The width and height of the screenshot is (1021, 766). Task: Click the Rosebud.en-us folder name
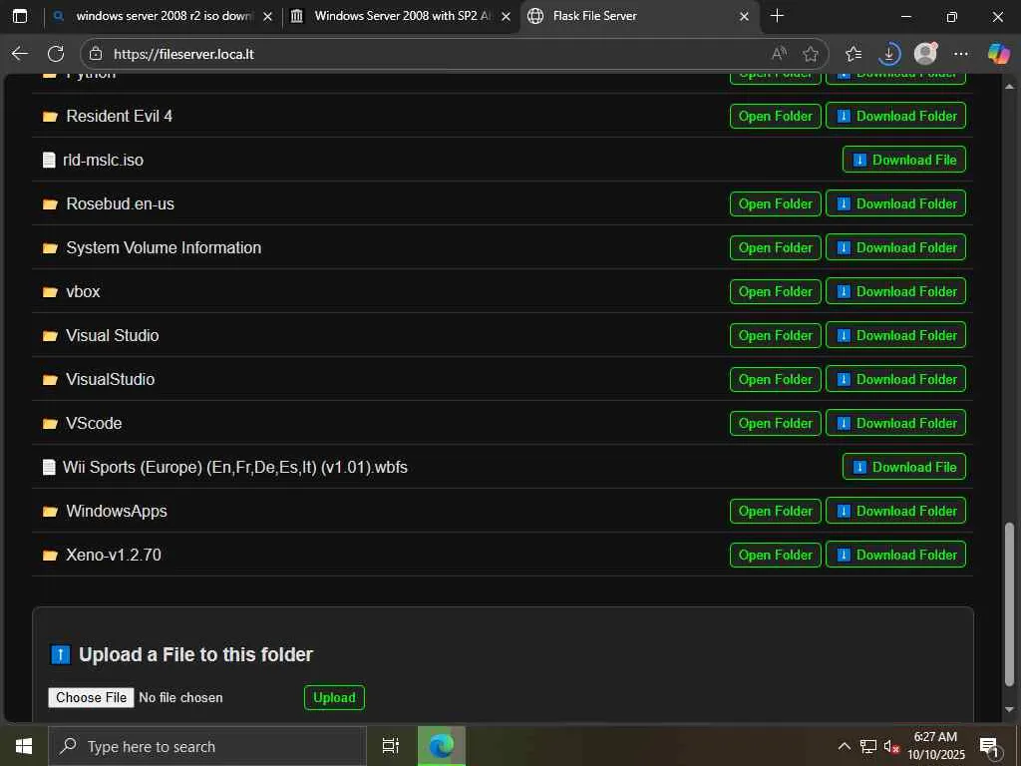120,203
